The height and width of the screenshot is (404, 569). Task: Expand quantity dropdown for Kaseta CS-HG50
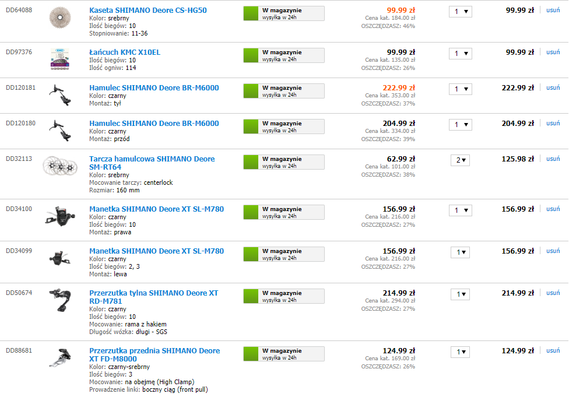(461, 12)
